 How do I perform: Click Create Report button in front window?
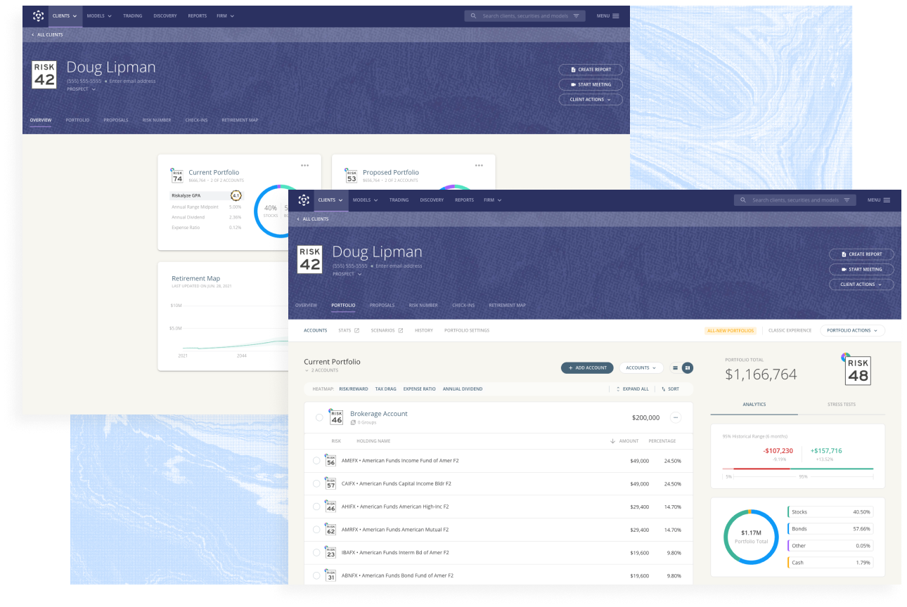[x=861, y=254]
